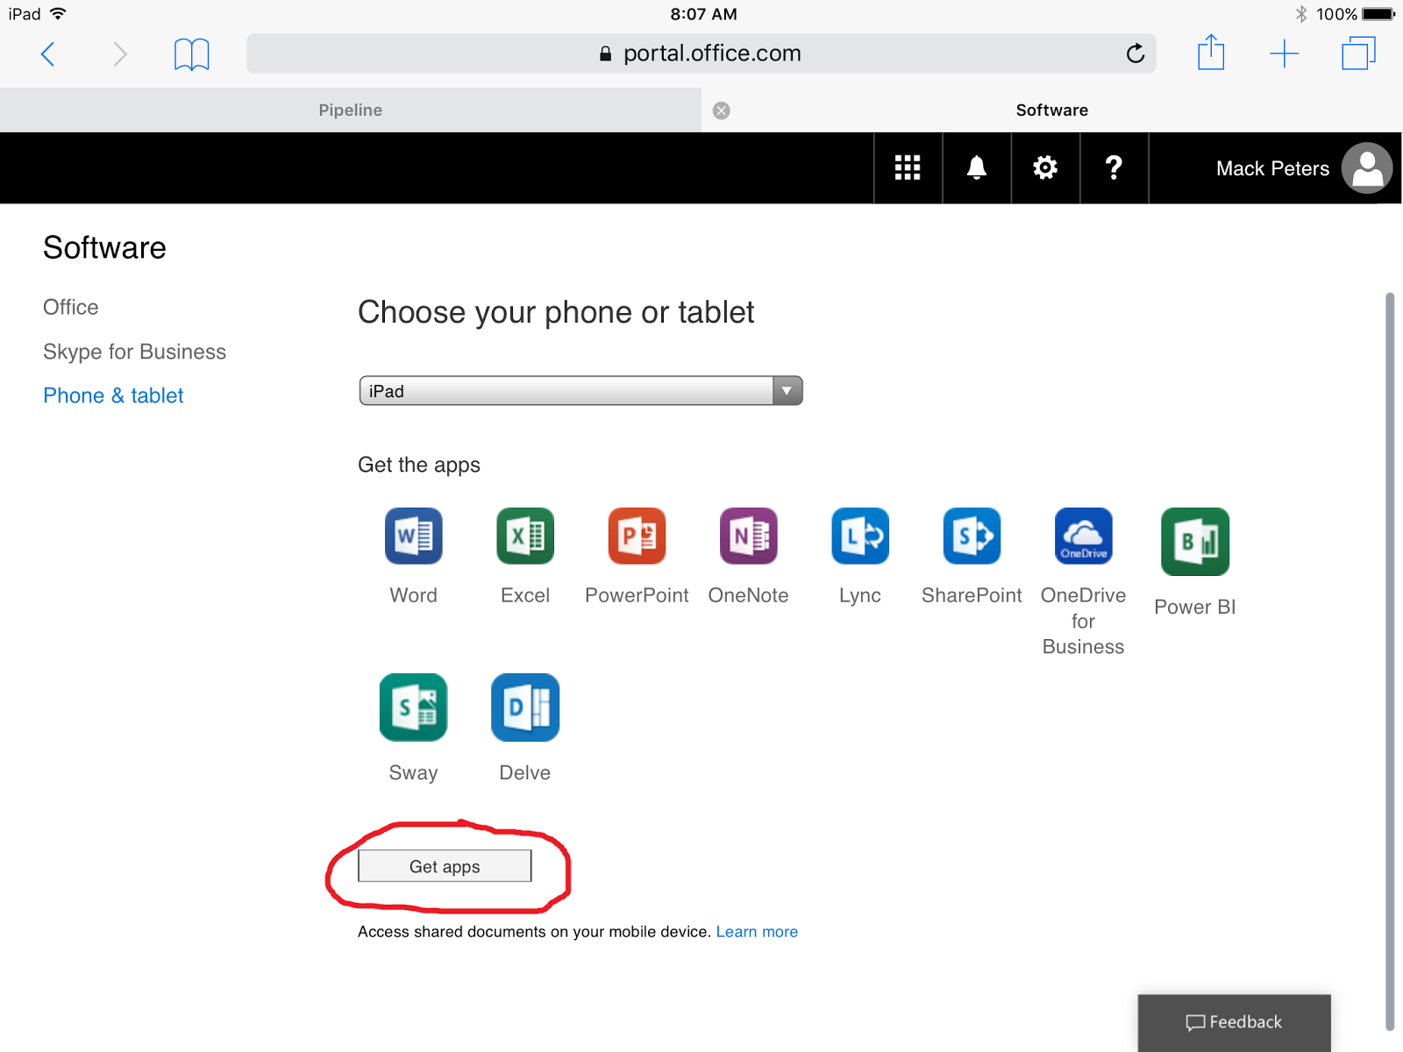Switch to the Pipeline tab
Viewport: 1403px width, 1052px height.
pyautogui.click(x=351, y=110)
